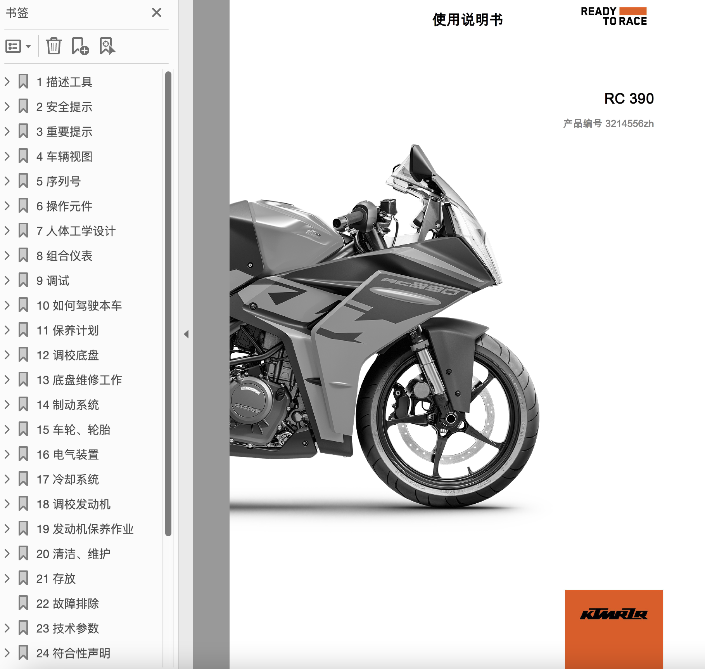Click bookmark icon beside 7 人体工学设计
Screen dimensions: 705x669
tap(23, 231)
